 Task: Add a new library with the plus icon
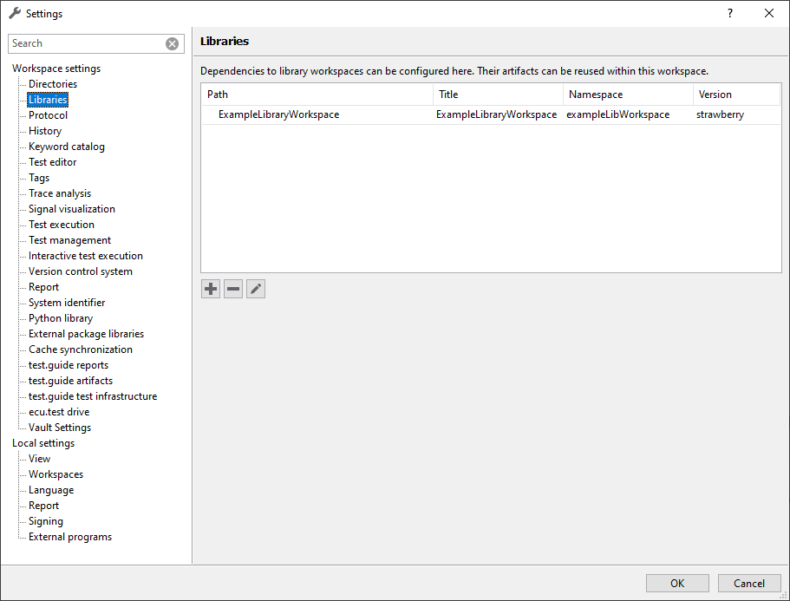point(211,289)
